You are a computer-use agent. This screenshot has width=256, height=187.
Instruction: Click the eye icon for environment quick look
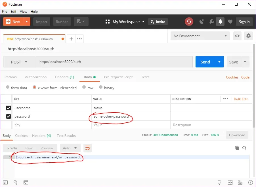pyautogui.click(x=237, y=36)
